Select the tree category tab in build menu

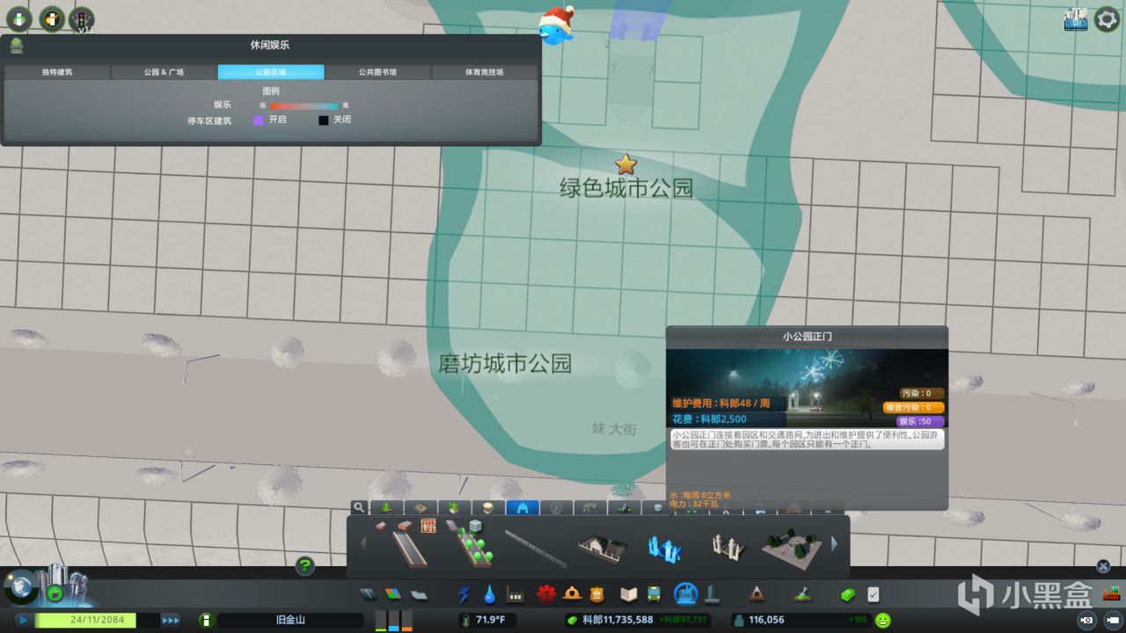(386, 507)
